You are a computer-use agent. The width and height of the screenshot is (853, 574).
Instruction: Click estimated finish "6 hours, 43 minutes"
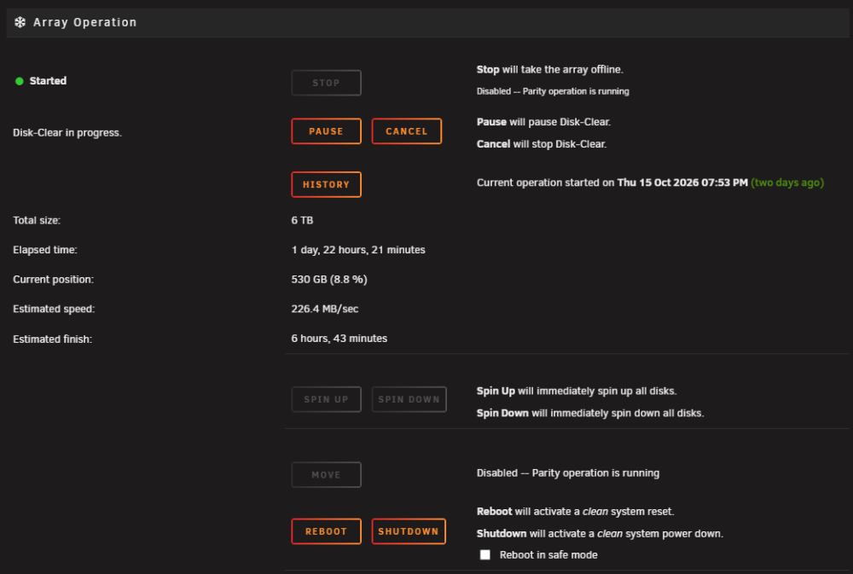click(339, 339)
